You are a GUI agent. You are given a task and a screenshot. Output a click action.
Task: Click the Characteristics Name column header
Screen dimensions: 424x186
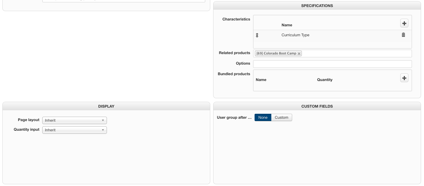coord(287,25)
